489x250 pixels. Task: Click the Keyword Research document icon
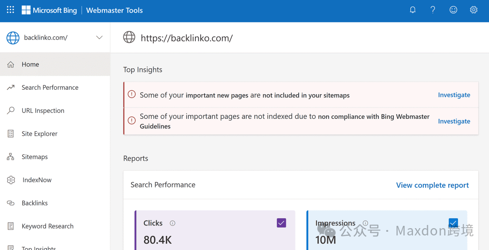tap(10, 226)
